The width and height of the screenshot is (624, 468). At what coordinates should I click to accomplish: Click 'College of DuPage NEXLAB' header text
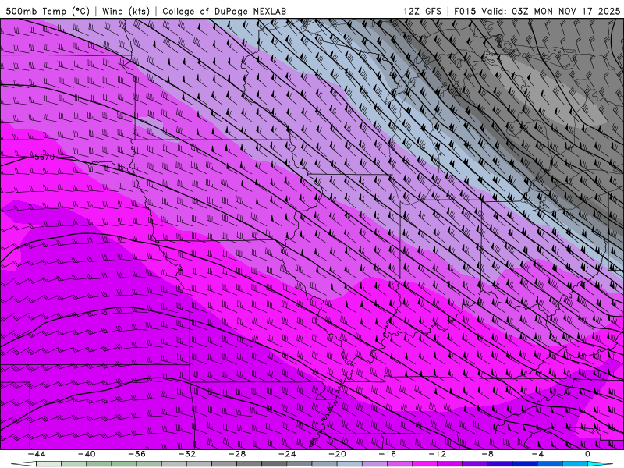coord(224,11)
